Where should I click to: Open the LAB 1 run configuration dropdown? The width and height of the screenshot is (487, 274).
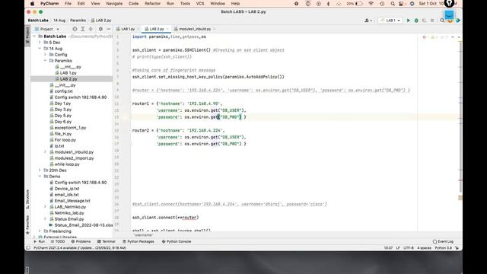click(x=390, y=21)
